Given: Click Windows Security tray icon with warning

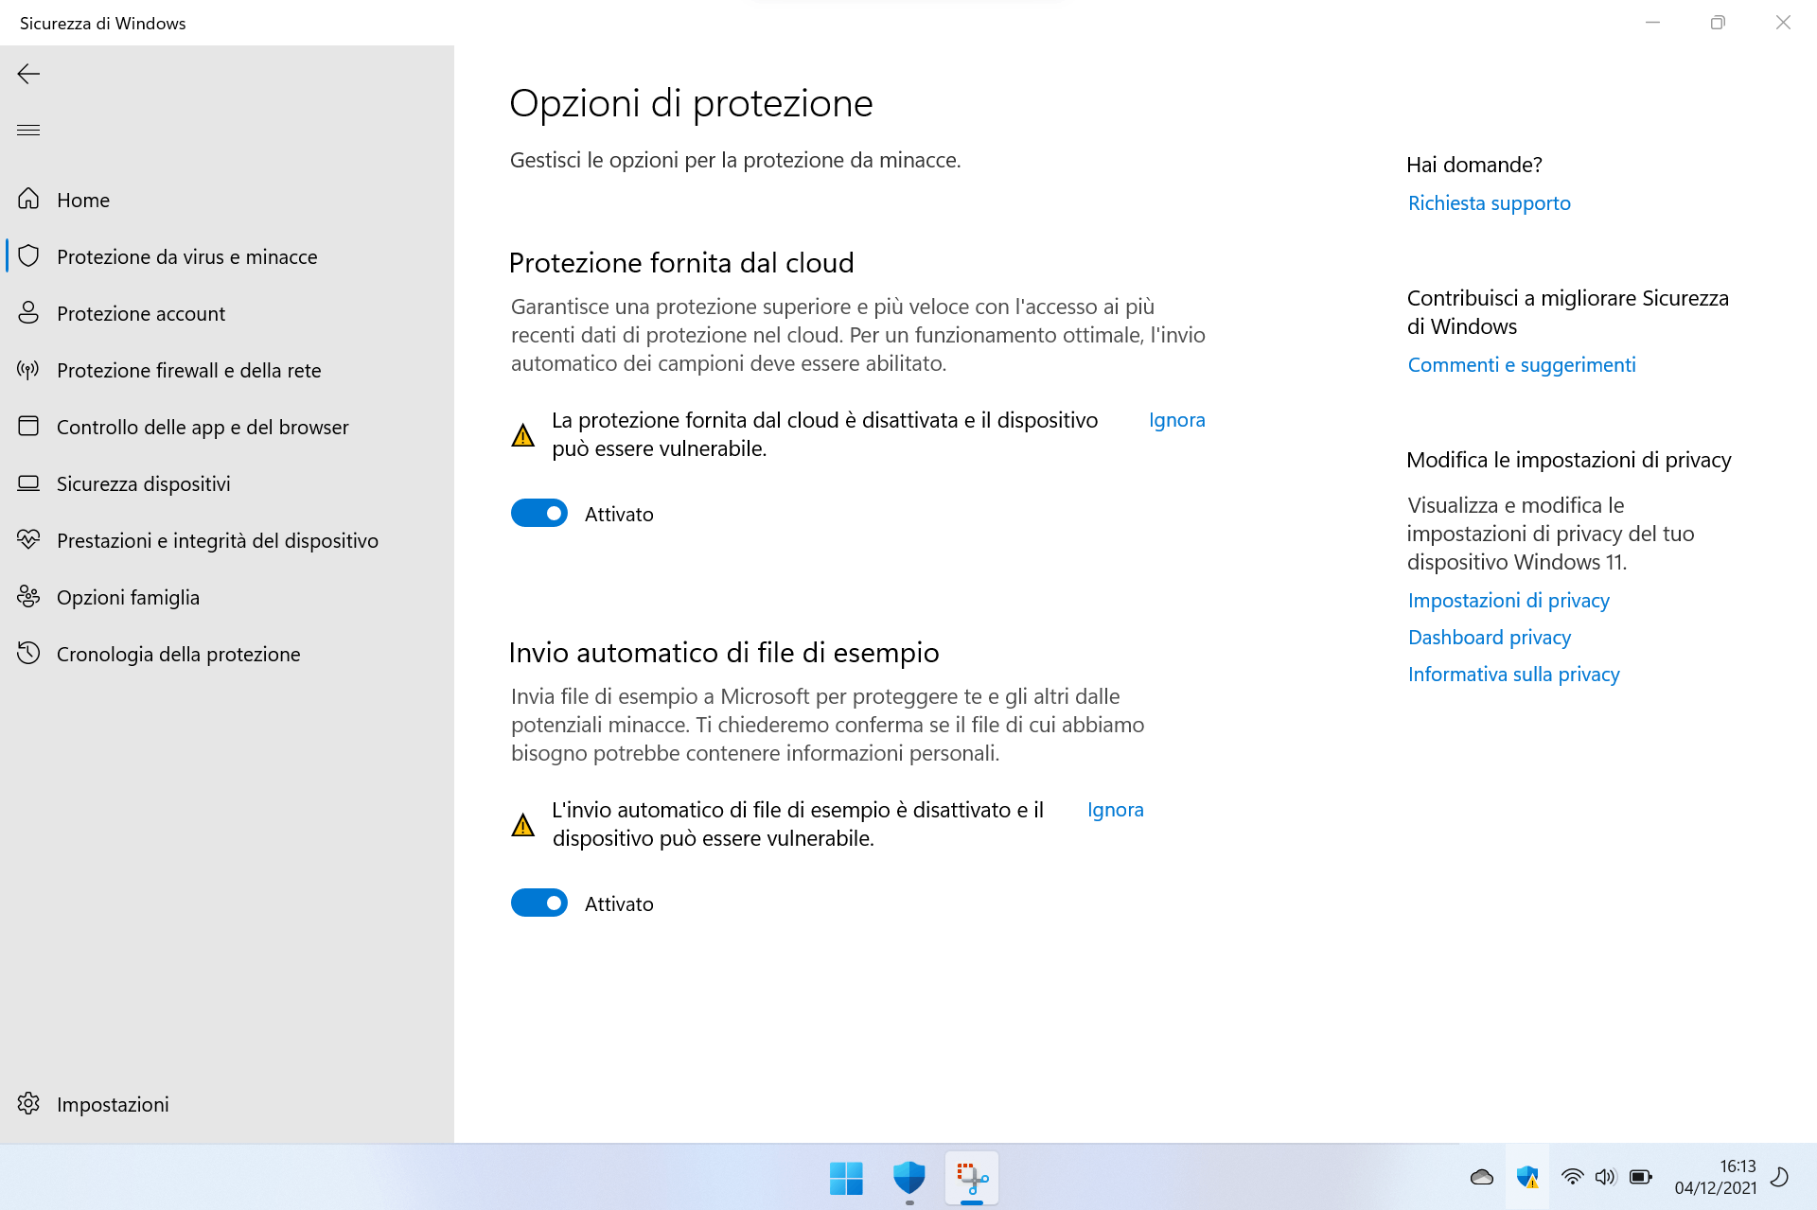Looking at the screenshot, I should [1527, 1177].
